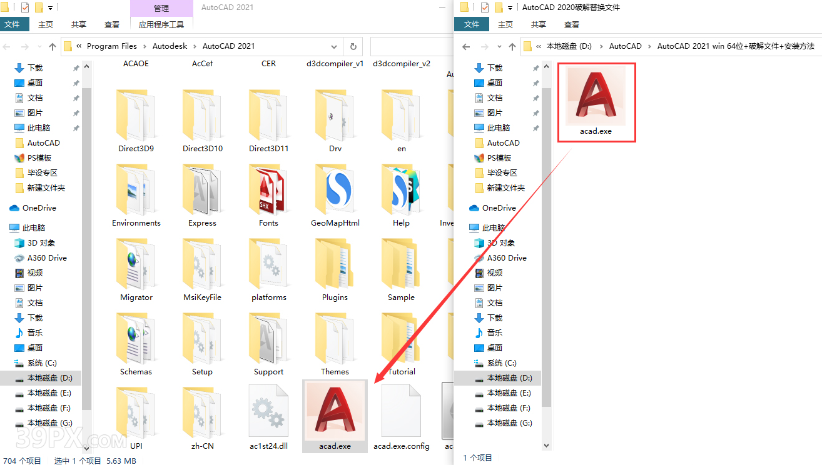
Task: Open the 共享 tab in right window
Action: point(539,24)
